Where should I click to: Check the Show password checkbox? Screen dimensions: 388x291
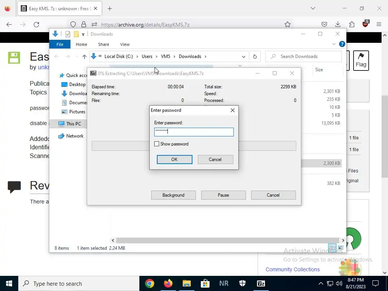click(156, 144)
